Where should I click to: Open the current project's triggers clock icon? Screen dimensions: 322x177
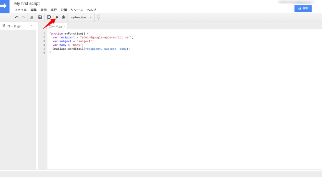pos(49,17)
